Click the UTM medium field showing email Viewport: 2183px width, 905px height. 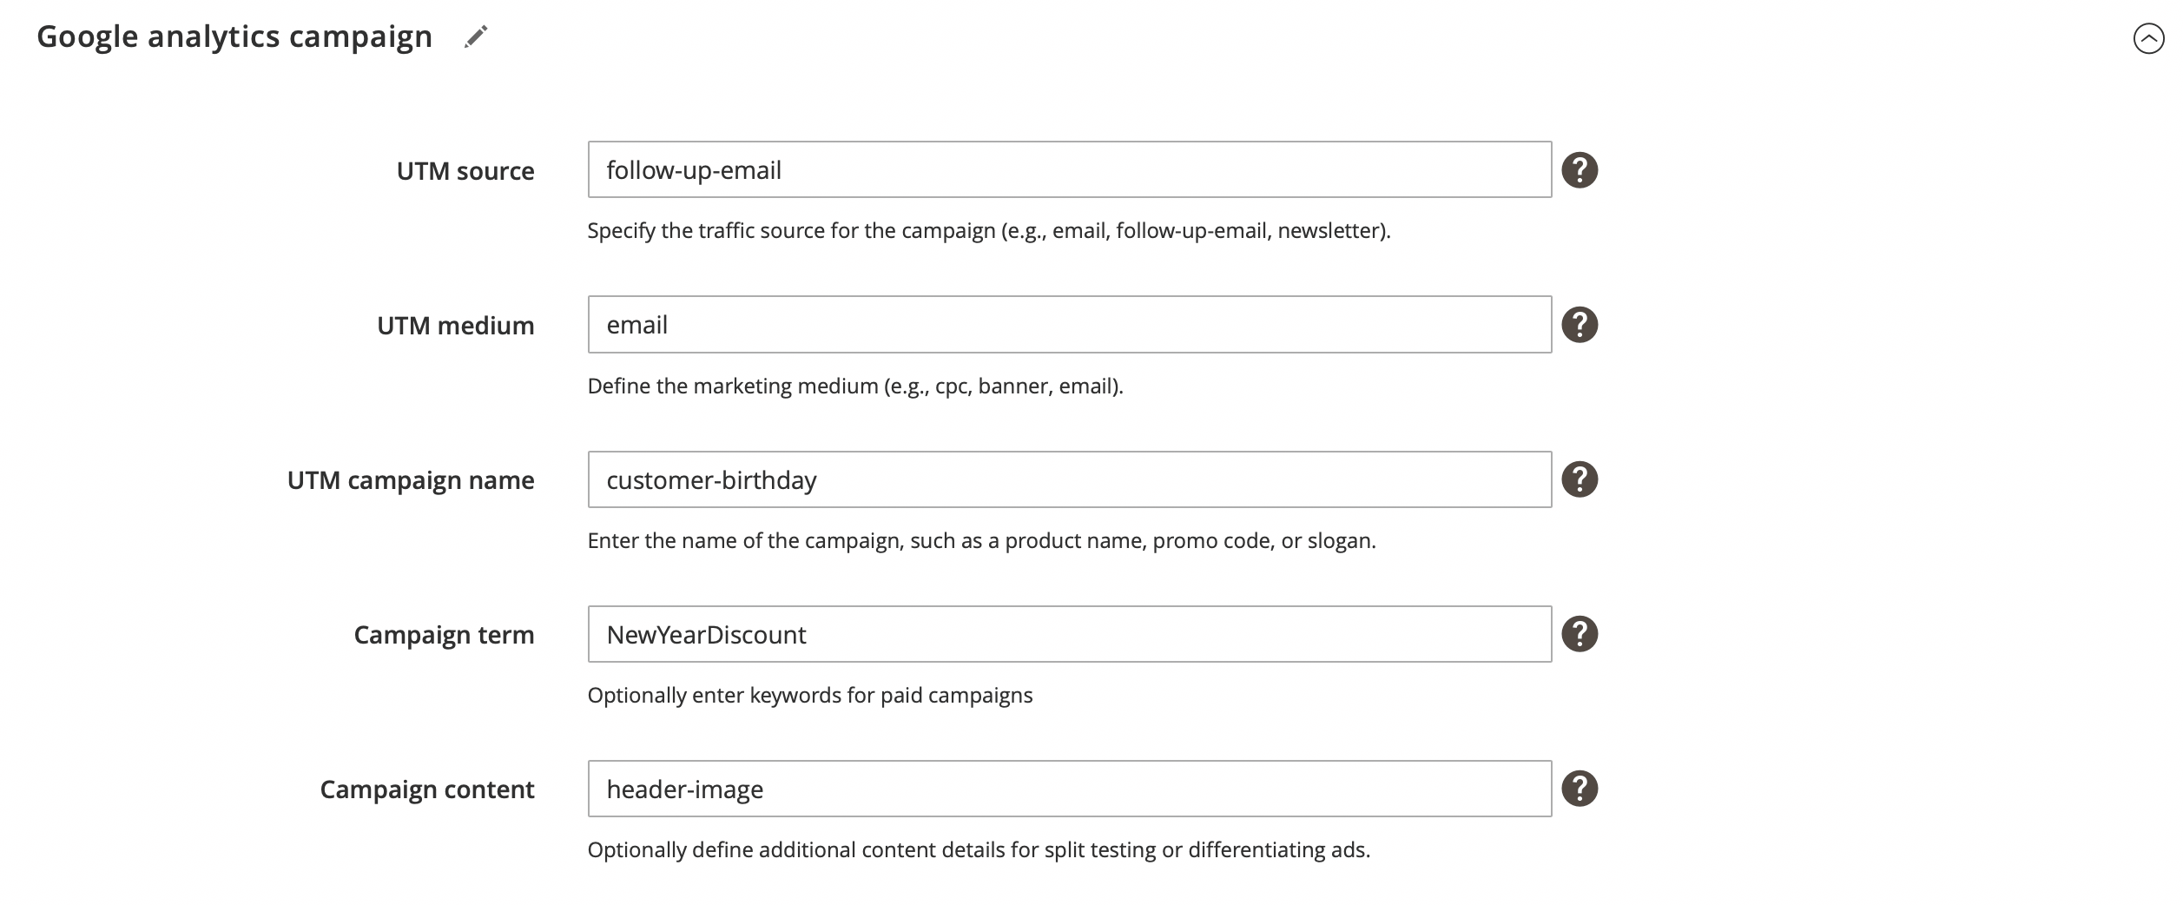[1068, 325]
